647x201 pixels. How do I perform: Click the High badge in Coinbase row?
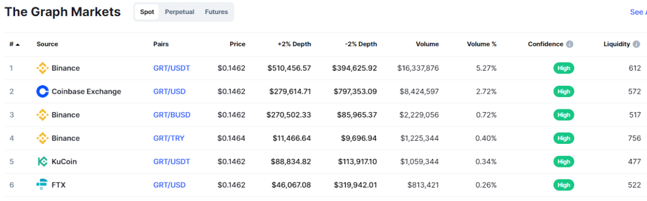[563, 92]
